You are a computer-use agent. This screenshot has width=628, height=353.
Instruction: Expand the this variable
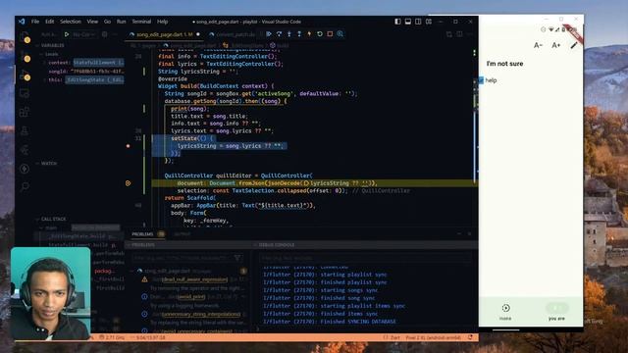pos(44,80)
